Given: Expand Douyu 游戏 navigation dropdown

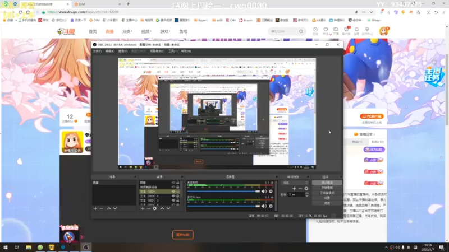Looking at the screenshot, I should [x=165, y=31].
